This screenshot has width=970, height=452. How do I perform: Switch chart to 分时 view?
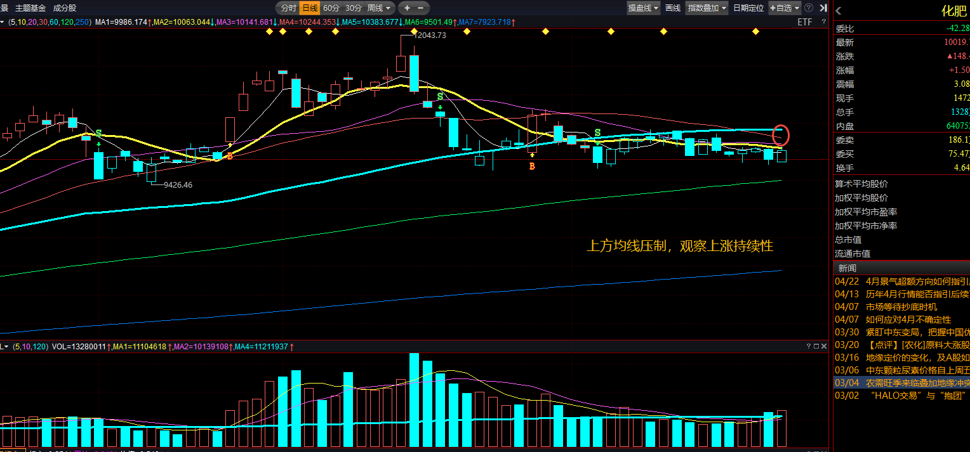tap(288, 8)
